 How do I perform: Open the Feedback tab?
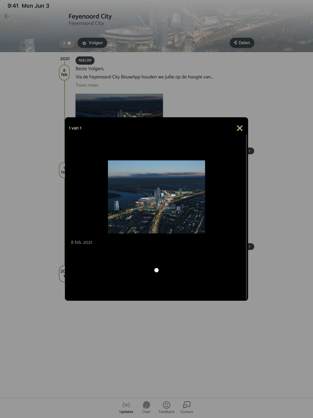point(166,407)
